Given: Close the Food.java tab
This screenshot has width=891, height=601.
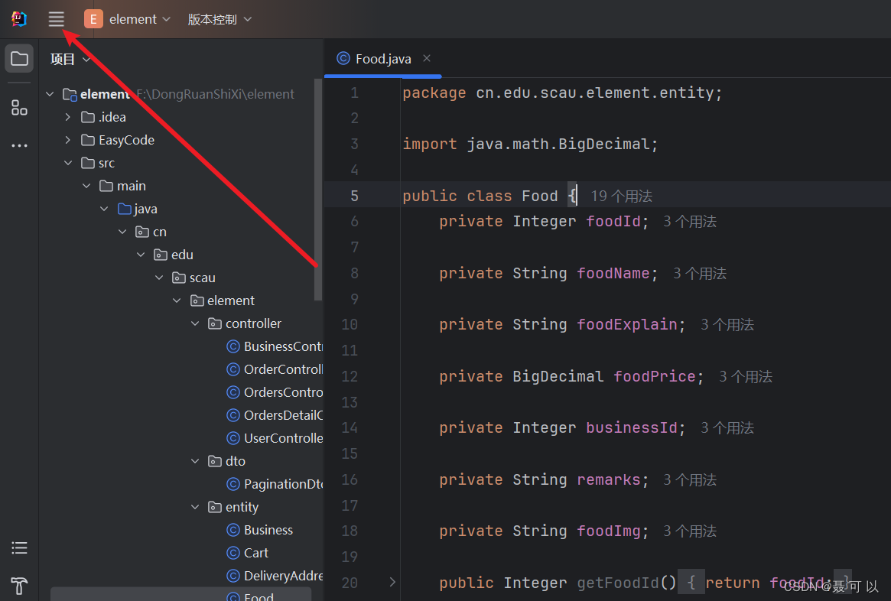Looking at the screenshot, I should pos(427,58).
